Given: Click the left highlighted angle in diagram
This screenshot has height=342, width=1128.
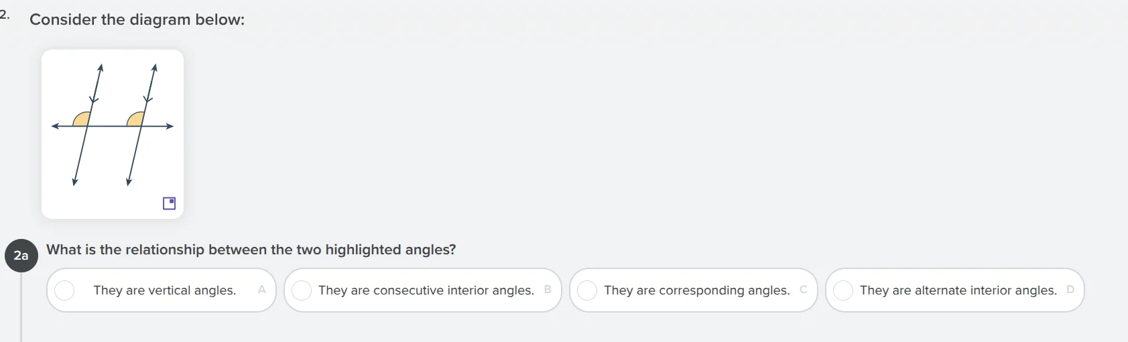Looking at the screenshot, I should 82,120.
